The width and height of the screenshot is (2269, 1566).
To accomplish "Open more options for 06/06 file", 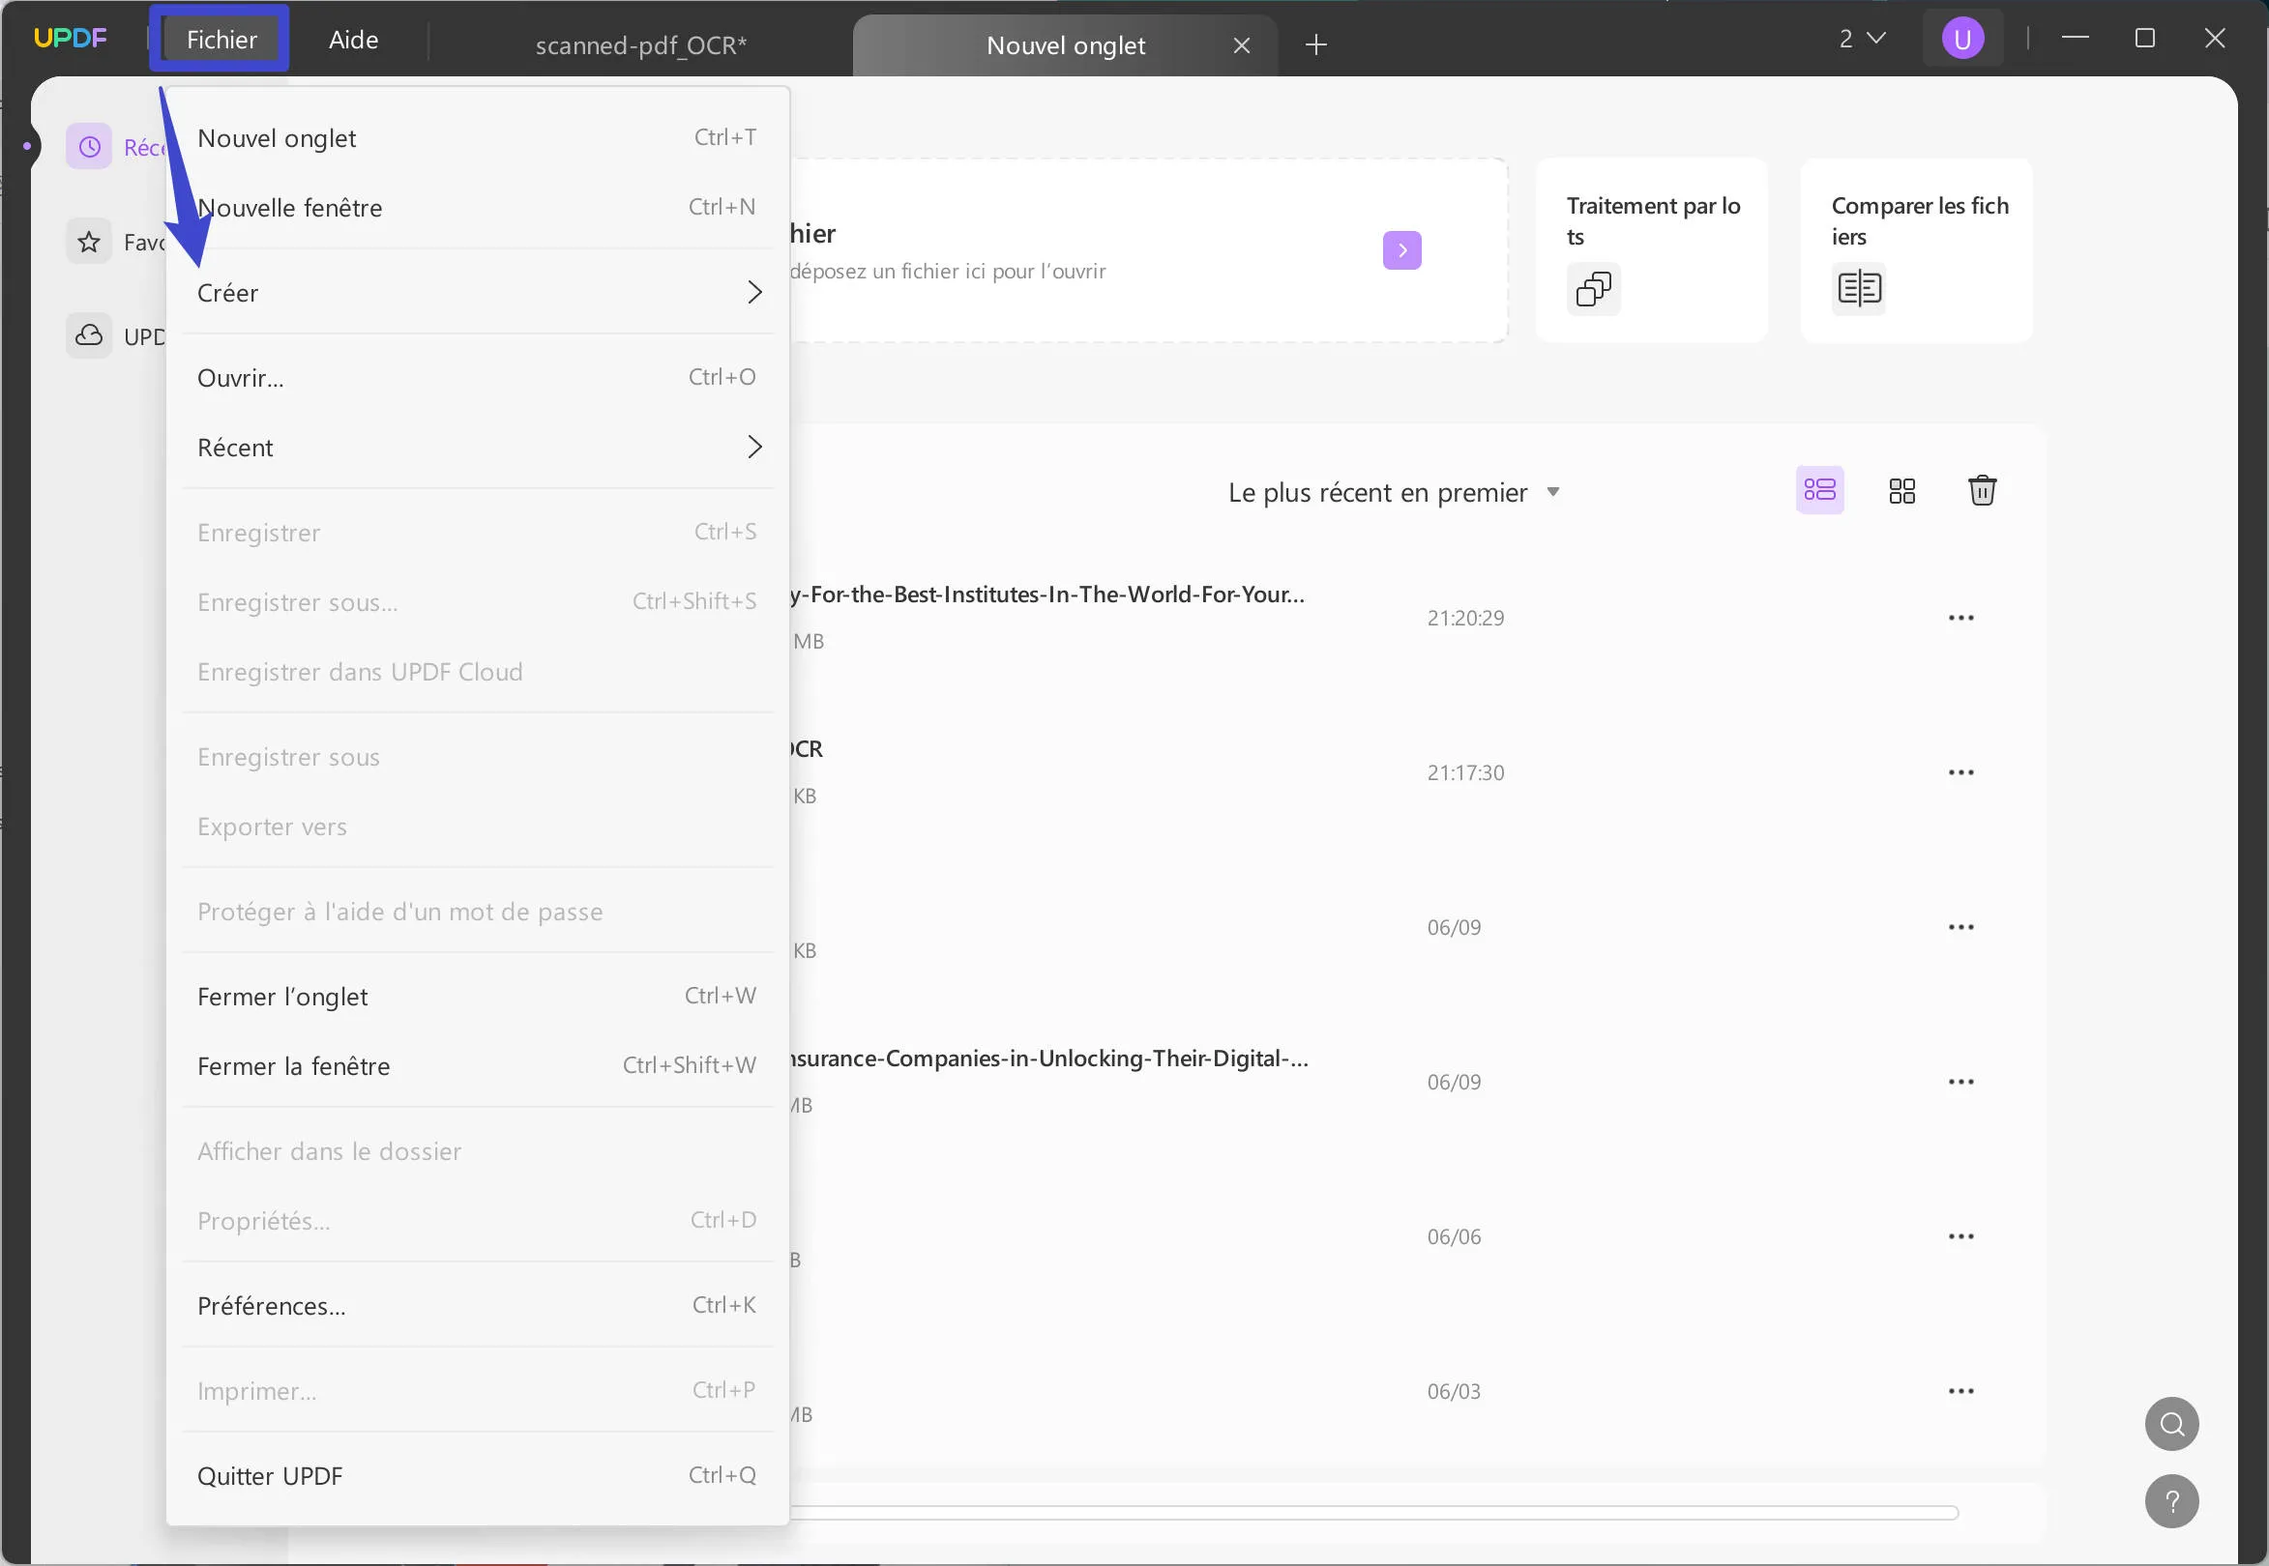I will click(x=1960, y=1236).
